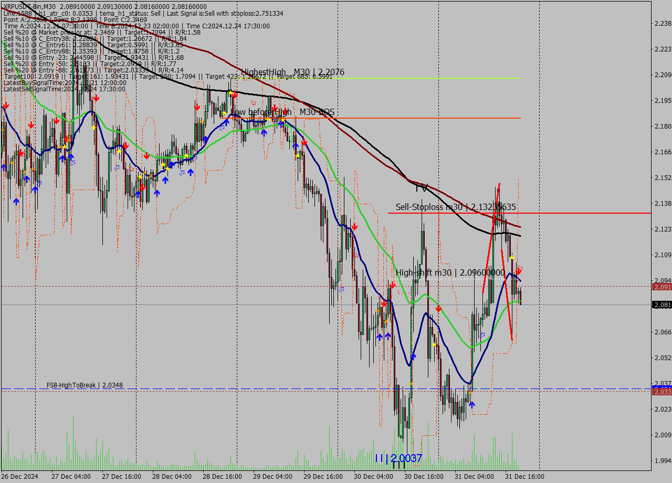Viewport: 672px width, 483px height.
Task: Click the '26 Dec 2024' time axis label
Action: point(20,477)
